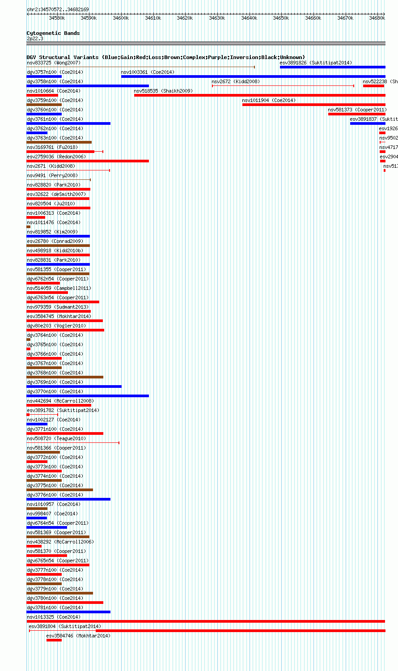Click the nsv522238 variant label
Image resolution: width=398 pixels, height=671 pixels.
coord(380,81)
